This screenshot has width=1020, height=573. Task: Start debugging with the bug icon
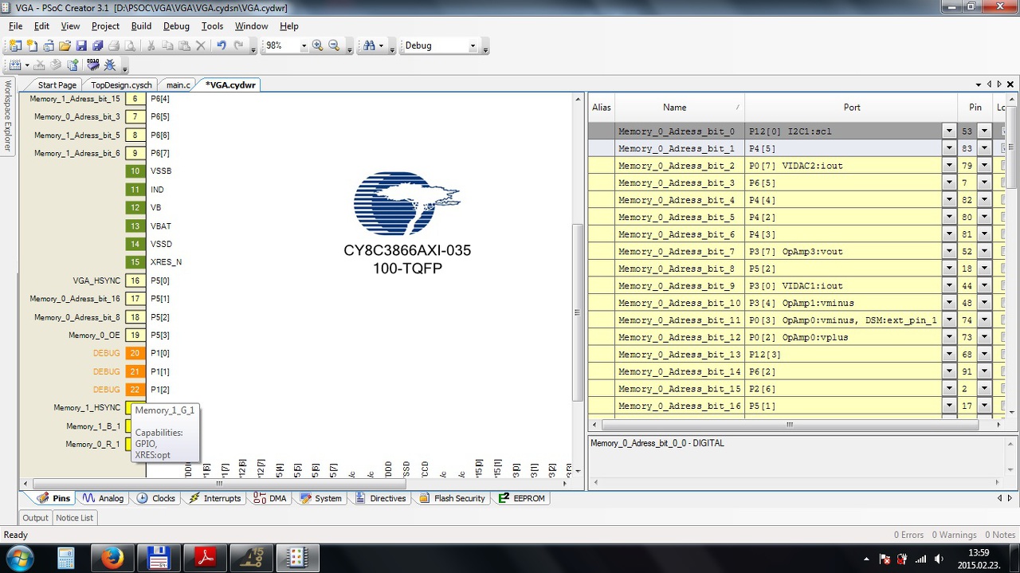click(x=110, y=65)
